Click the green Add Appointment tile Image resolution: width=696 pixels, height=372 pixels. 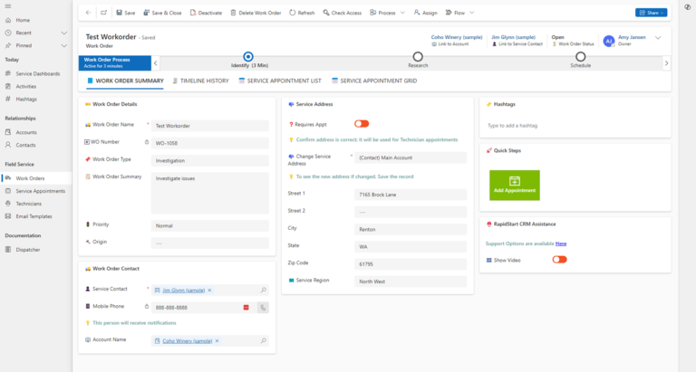coord(515,186)
